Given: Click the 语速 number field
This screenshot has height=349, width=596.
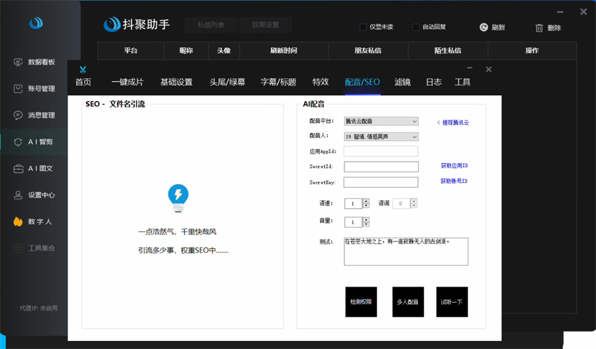Looking at the screenshot, I should 354,203.
